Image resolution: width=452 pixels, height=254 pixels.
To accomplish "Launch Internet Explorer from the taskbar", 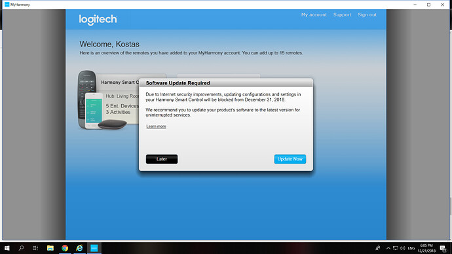I will pos(79,248).
